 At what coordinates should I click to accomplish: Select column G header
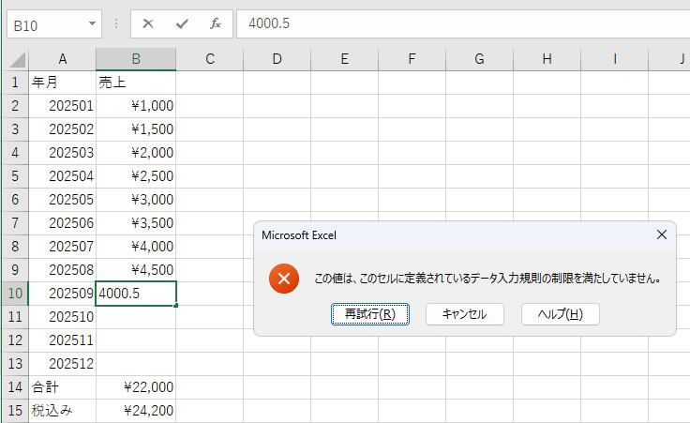[x=479, y=59]
